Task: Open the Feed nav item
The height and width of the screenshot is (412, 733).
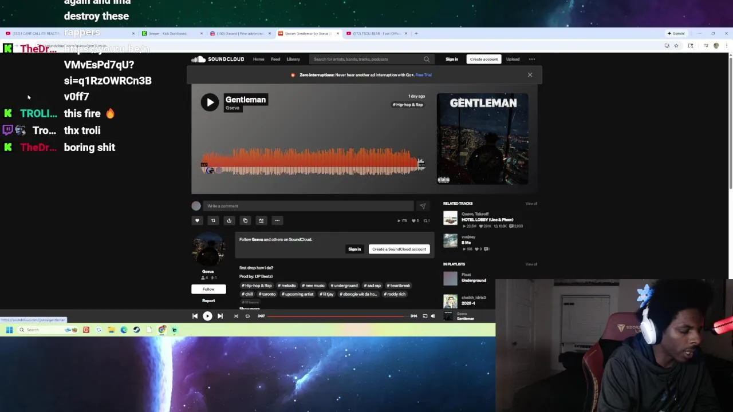Action: 275,59
